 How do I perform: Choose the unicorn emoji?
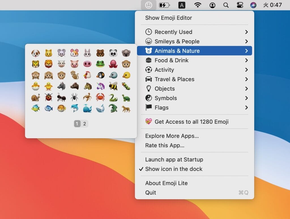click(100, 86)
